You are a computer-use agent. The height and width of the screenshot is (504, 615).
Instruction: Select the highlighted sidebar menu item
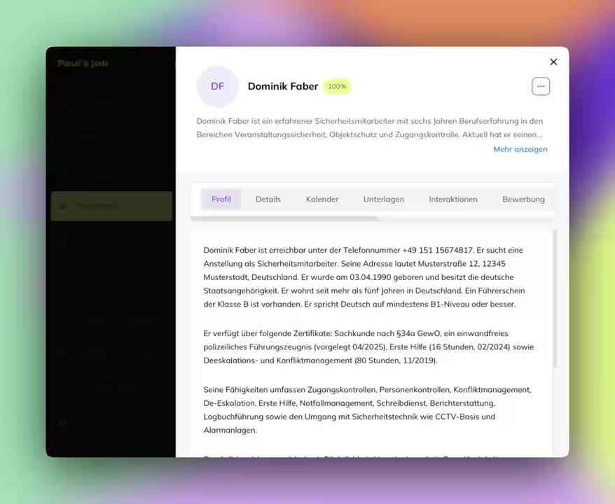click(111, 206)
